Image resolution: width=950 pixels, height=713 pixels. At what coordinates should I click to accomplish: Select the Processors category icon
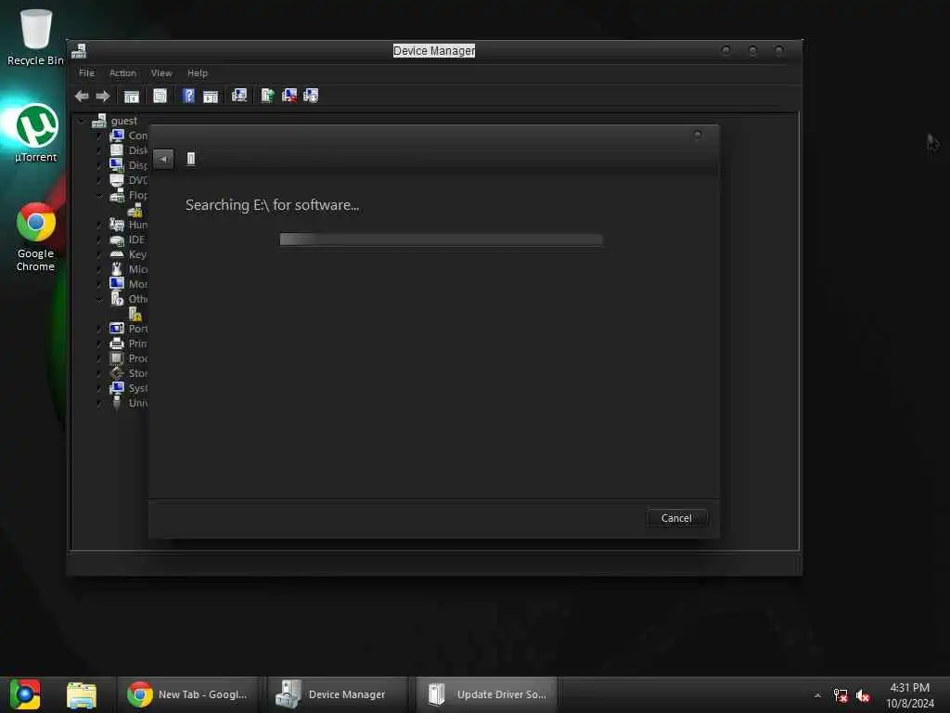tap(117, 358)
